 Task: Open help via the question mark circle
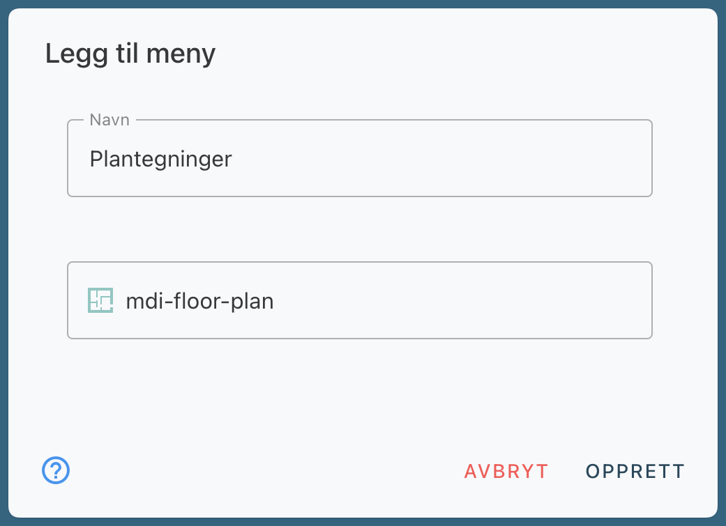tap(56, 470)
